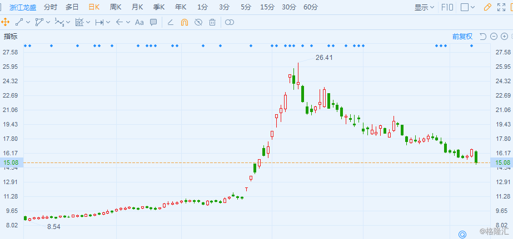Toggle hide drawings eye icon

[x=198, y=22]
